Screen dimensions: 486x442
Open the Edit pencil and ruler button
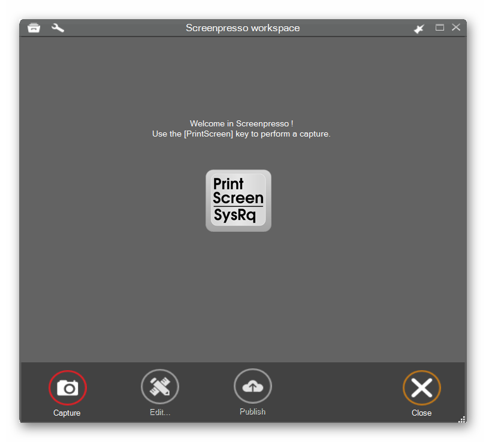click(160, 386)
